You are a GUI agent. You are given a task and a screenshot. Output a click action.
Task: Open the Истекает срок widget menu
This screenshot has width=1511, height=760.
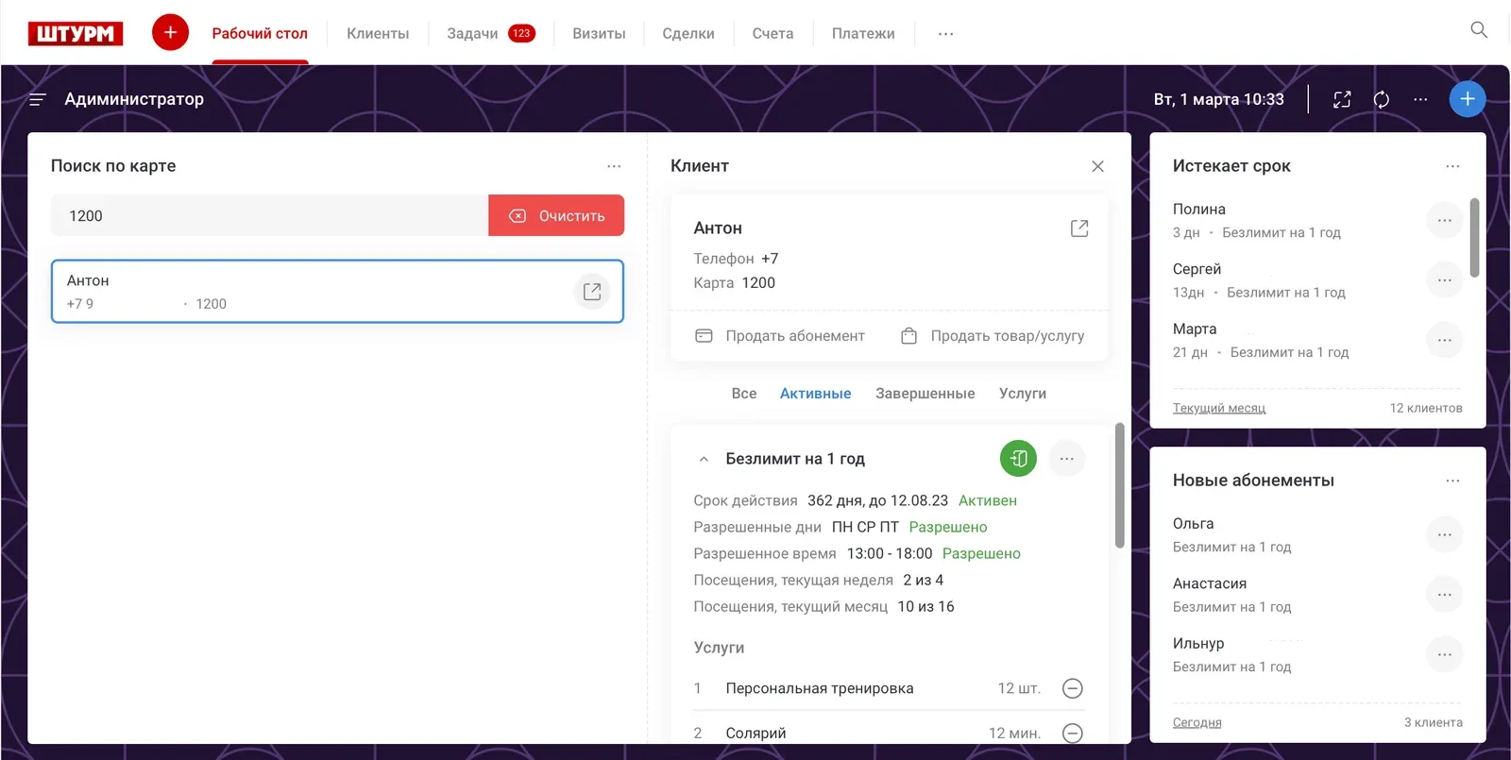coord(1452,166)
